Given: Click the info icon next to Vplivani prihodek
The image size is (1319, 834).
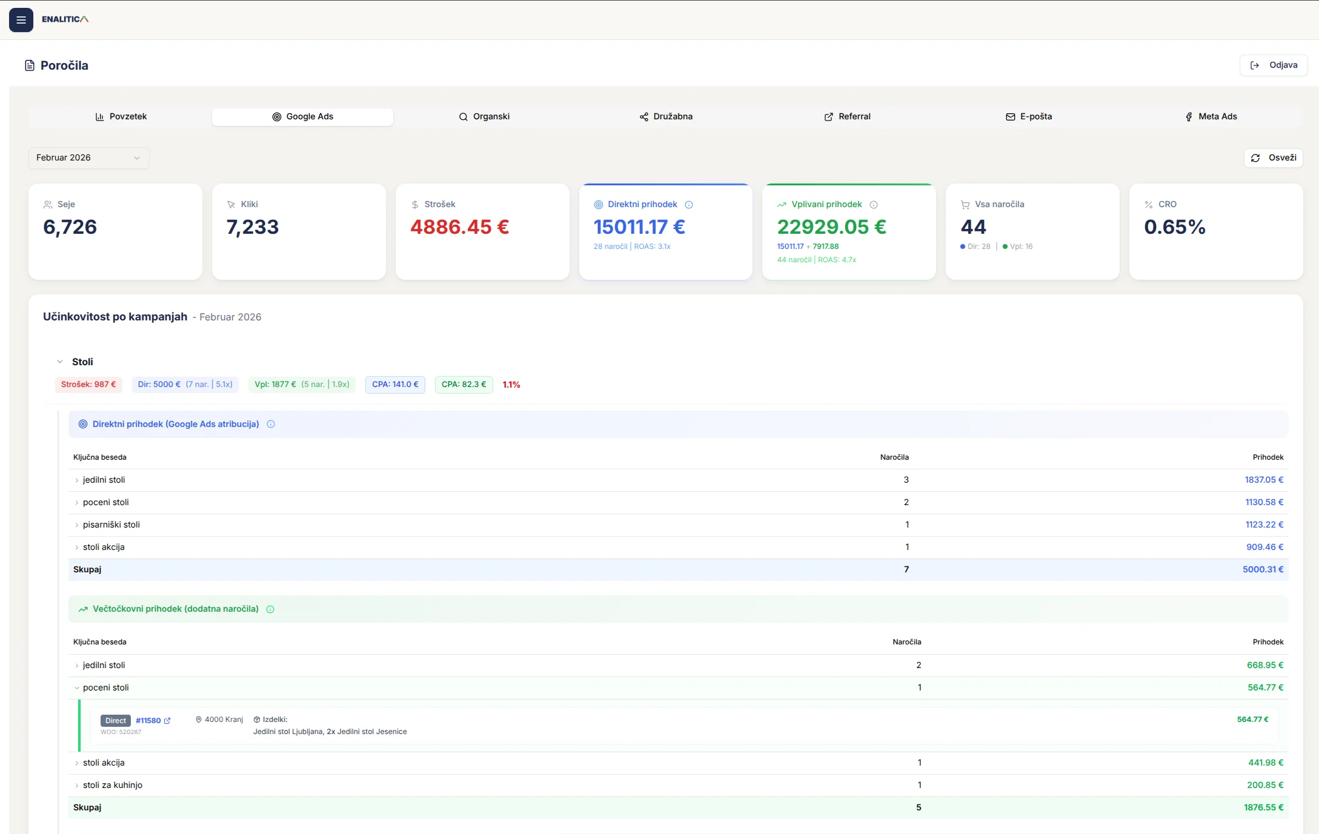Looking at the screenshot, I should [873, 205].
